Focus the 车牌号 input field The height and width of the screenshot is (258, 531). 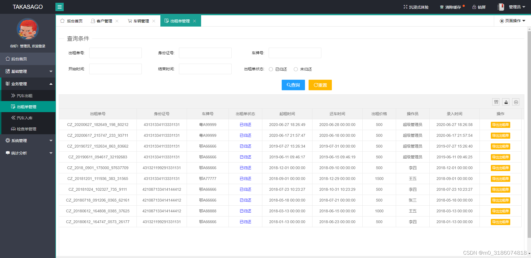pos(295,53)
